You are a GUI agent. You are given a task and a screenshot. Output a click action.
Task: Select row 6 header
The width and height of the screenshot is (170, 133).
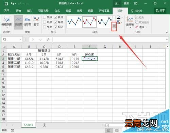pos(3,71)
